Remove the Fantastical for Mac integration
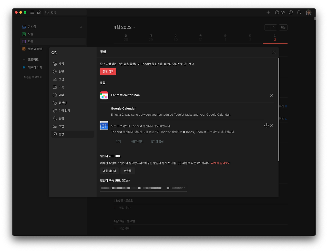Image resolution: width=328 pixels, height=252 pixels. [x=272, y=95]
